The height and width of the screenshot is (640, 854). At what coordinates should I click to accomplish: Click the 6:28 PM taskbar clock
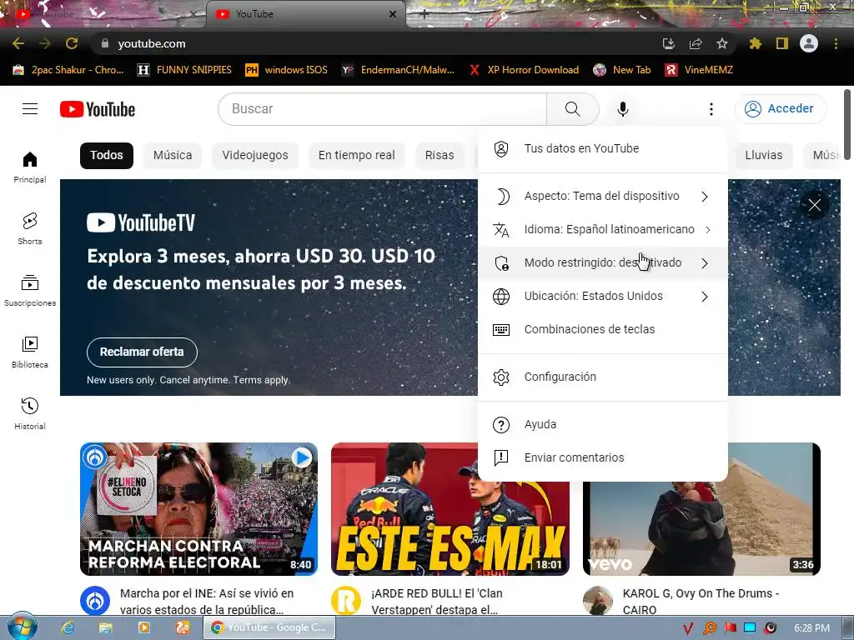coord(811,628)
